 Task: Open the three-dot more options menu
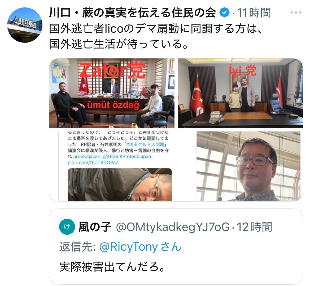(x=296, y=13)
